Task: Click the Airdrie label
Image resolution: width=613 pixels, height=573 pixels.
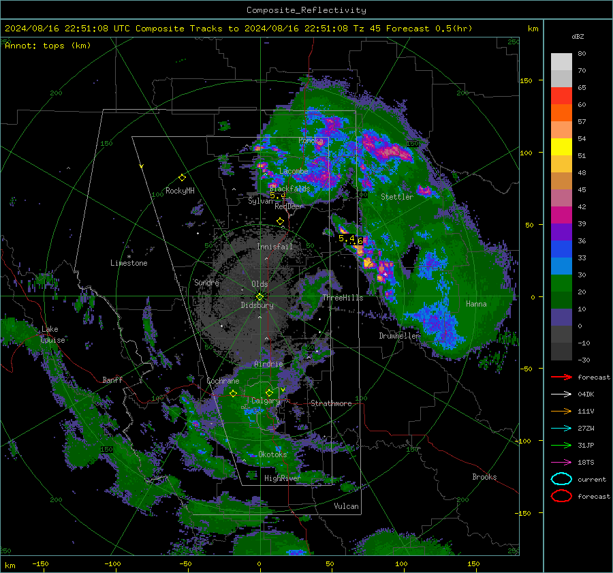Action: pos(268,364)
